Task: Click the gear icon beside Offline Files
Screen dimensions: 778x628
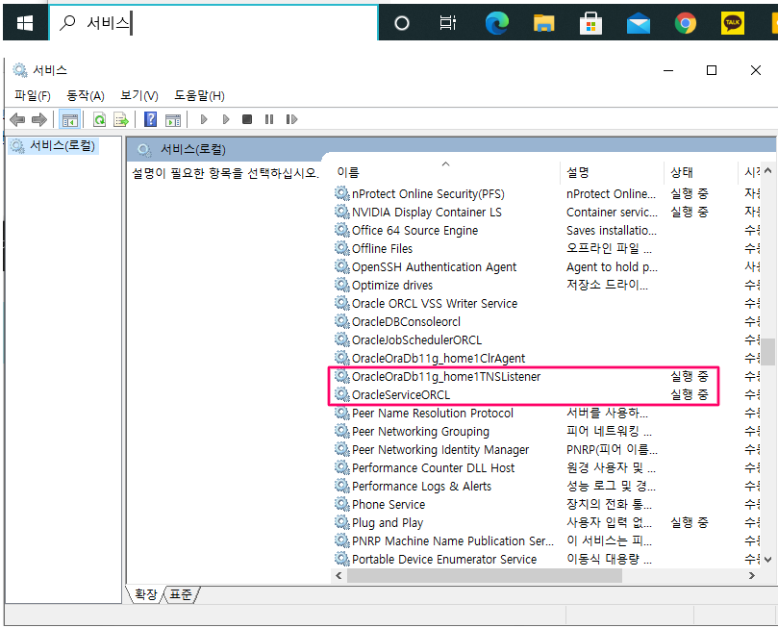Action: 341,248
